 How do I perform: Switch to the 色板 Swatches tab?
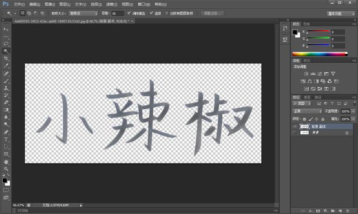(x=307, y=24)
